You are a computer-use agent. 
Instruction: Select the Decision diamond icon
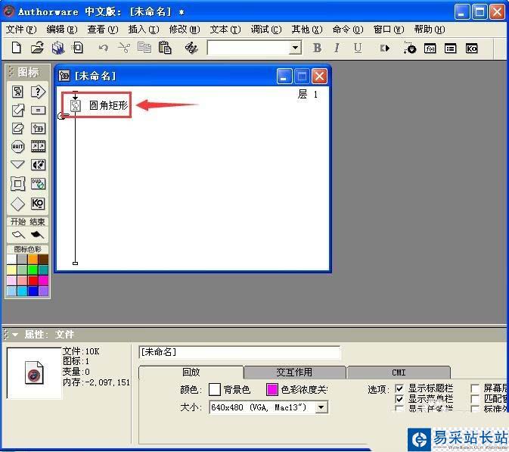(17, 204)
